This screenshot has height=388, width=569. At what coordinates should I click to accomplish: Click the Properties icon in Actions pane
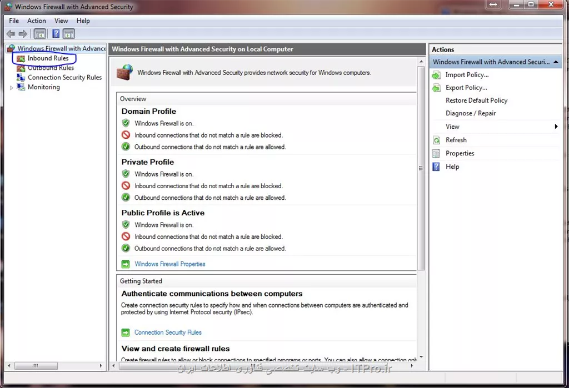point(436,153)
